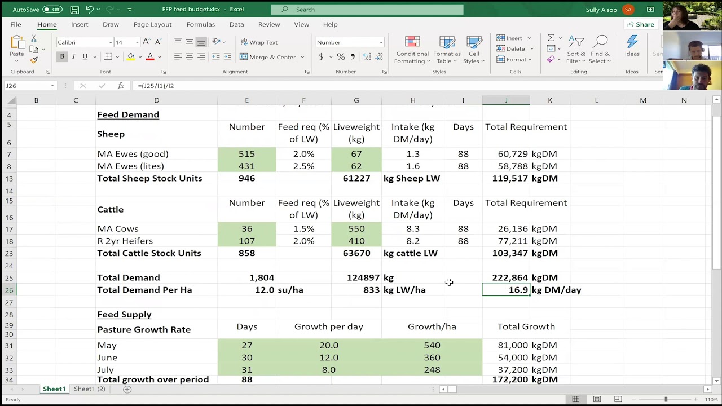Viewport: 722px width, 406px height.
Task: Click the Format as Table button
Action: pos(447,50)
